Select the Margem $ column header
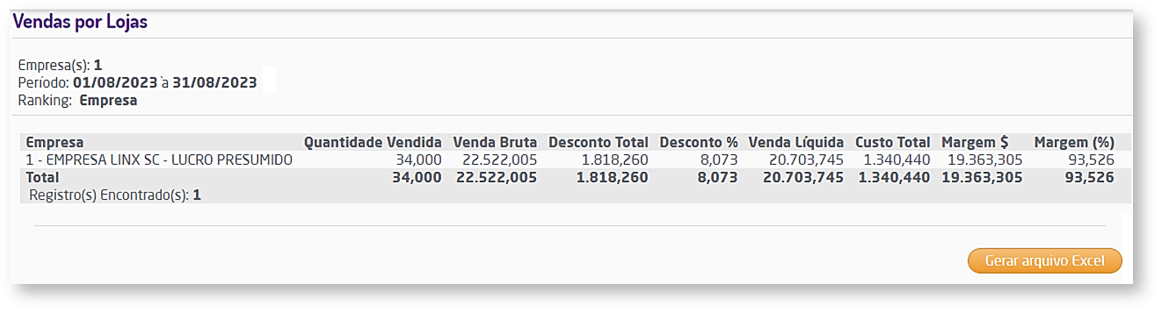The width and height of the screenshot is (1160, 311). click(975, 143)
